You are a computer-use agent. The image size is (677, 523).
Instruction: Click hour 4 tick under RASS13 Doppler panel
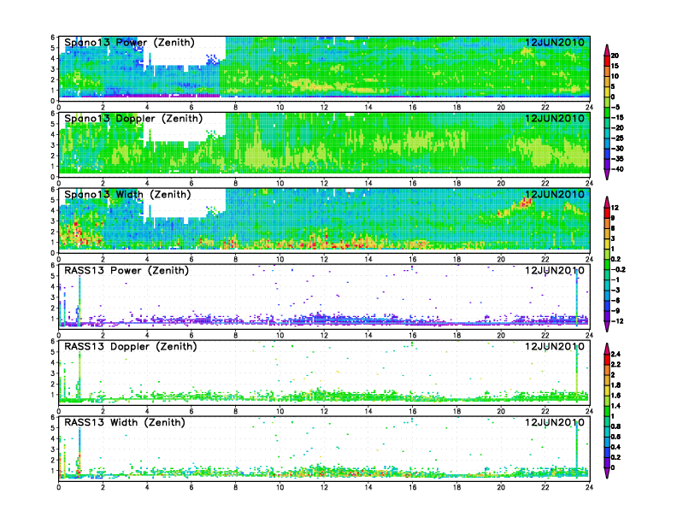[x=147, y=411]
